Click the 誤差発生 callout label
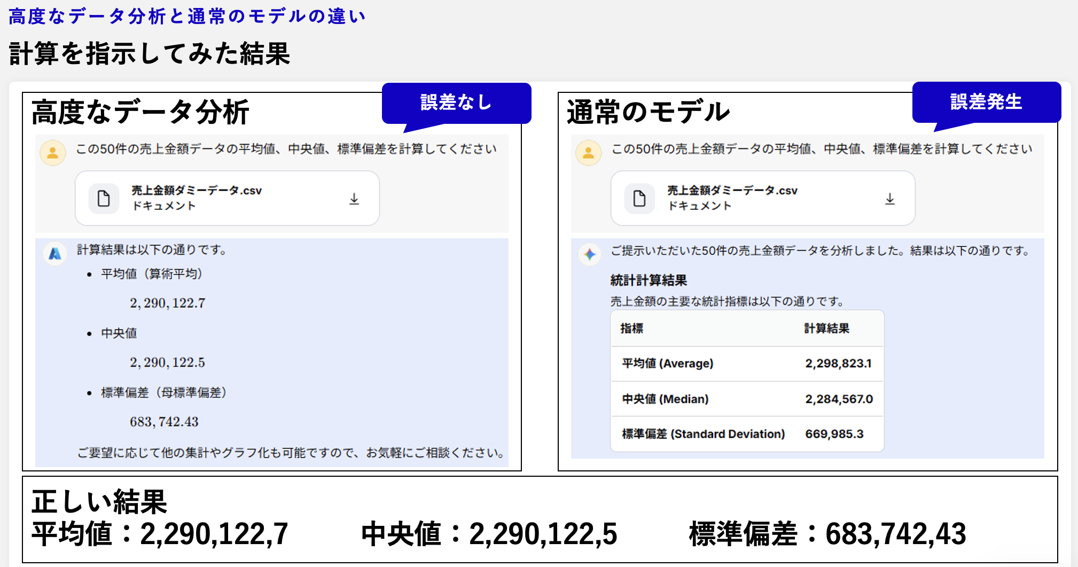This screenshot has width=1078, height=567. point(986,101)
